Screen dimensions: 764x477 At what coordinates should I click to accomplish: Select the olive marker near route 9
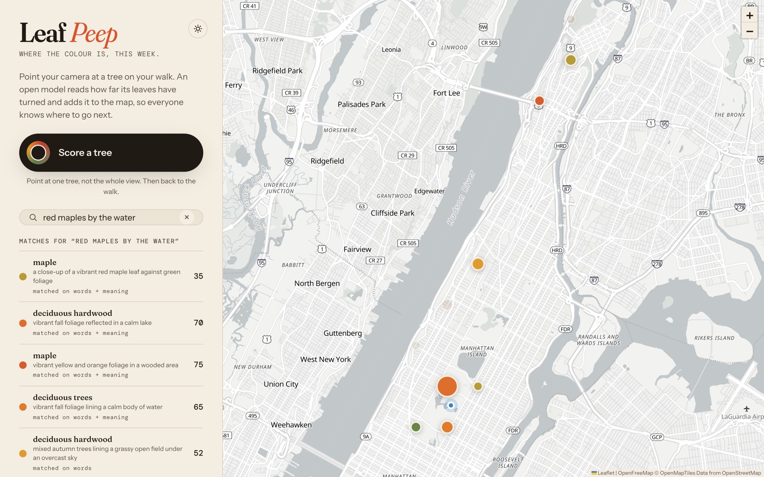coord(571,60)
